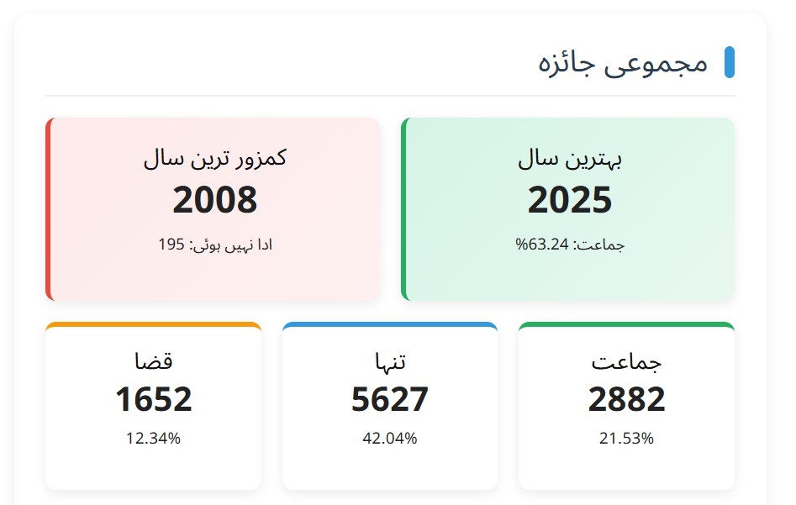This screenshot has height=505, width=796.
Task: Click the orange top bar of the قضا card
Action: click(154, 324)
